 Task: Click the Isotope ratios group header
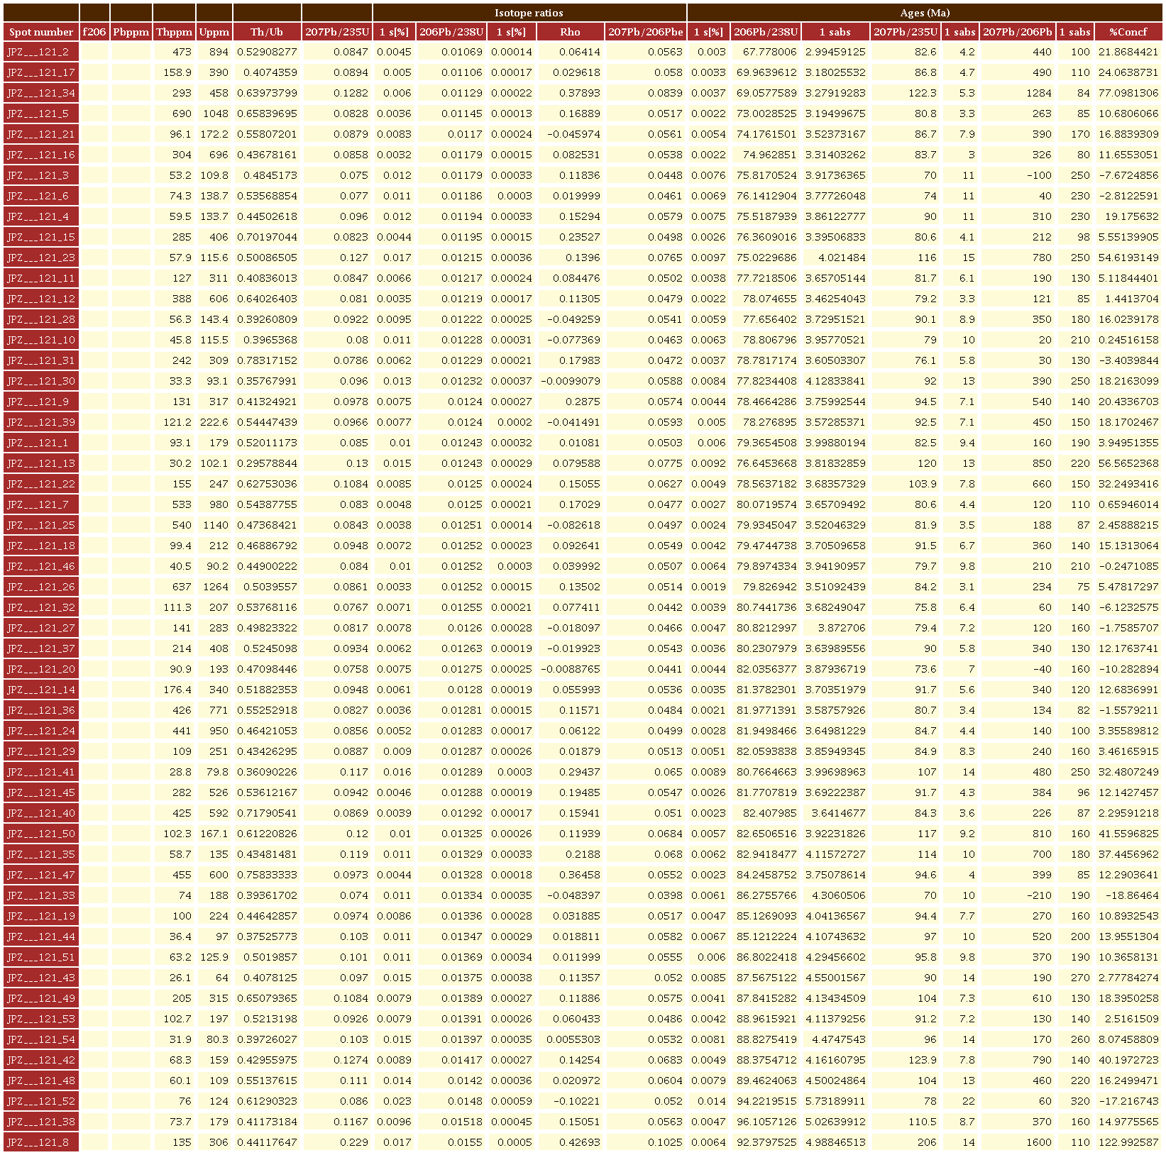click(x=529, y=13)
